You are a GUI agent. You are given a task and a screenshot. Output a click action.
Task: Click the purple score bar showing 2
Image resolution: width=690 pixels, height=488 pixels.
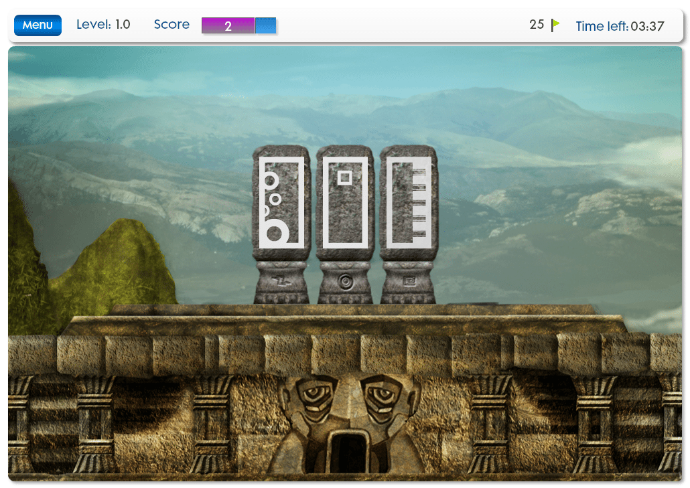228,26
